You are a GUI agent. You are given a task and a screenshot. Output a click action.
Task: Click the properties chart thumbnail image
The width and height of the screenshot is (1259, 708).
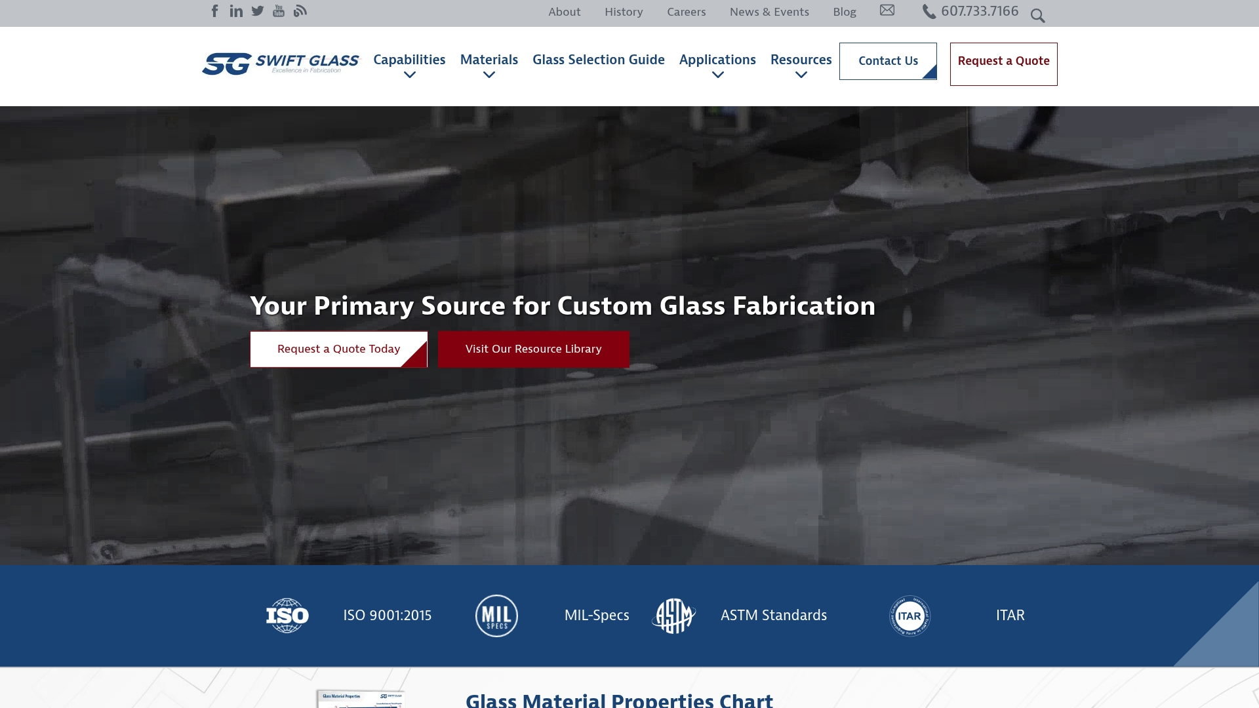coord(361,699)
